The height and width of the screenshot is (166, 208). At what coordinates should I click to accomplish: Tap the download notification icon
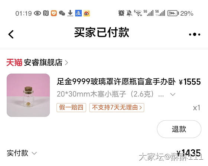(70, 13)
